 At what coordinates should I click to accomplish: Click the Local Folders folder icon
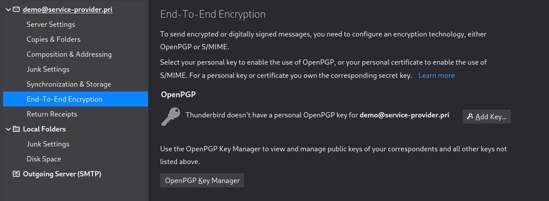pyautogui.click(x=16, y=129)
